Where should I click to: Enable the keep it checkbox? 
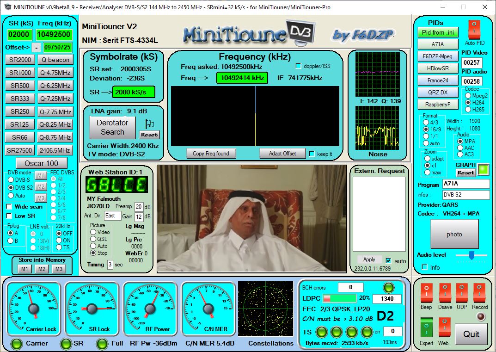coord(312,154)
